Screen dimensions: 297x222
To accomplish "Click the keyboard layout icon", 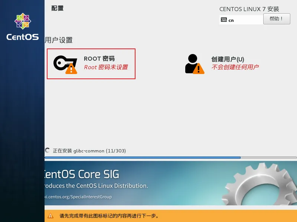I will tap(224, 20).
